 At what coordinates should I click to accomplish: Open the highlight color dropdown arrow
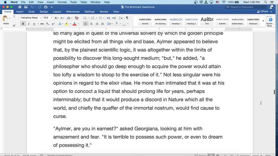tap(70, 24)
